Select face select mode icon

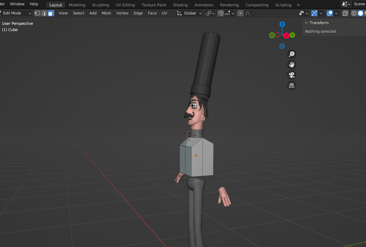click(50, 13)
